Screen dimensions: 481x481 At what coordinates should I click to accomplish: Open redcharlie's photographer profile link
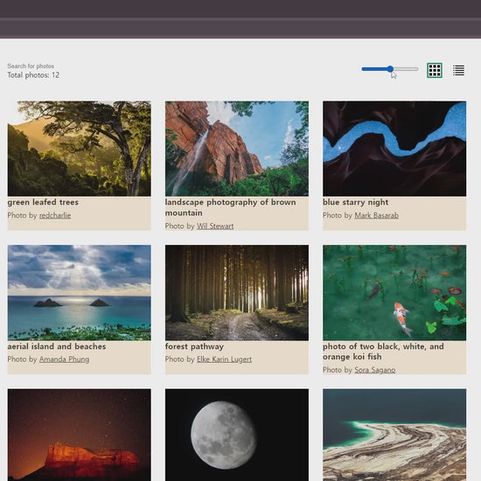55,215
